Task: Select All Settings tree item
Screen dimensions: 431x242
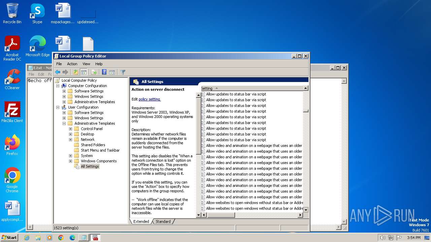Action: 90,166
